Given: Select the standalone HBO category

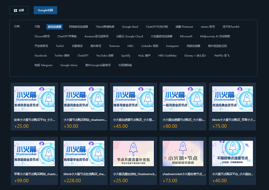Looking at the screenshot, I should pos(131,46).
